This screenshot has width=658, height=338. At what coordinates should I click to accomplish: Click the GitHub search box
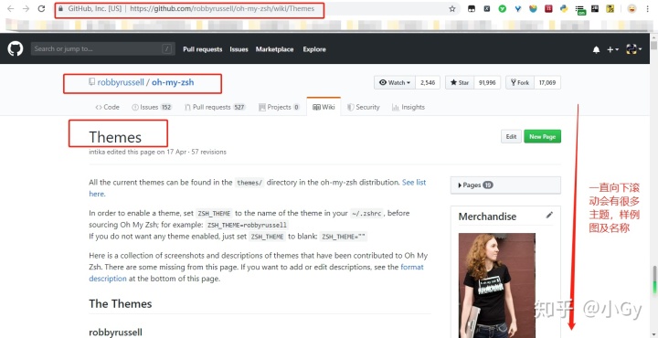pos(102,48)
